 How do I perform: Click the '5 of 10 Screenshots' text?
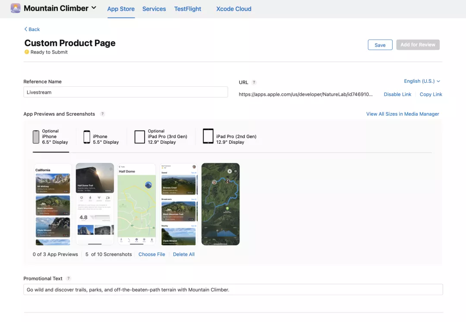point(108,255)
